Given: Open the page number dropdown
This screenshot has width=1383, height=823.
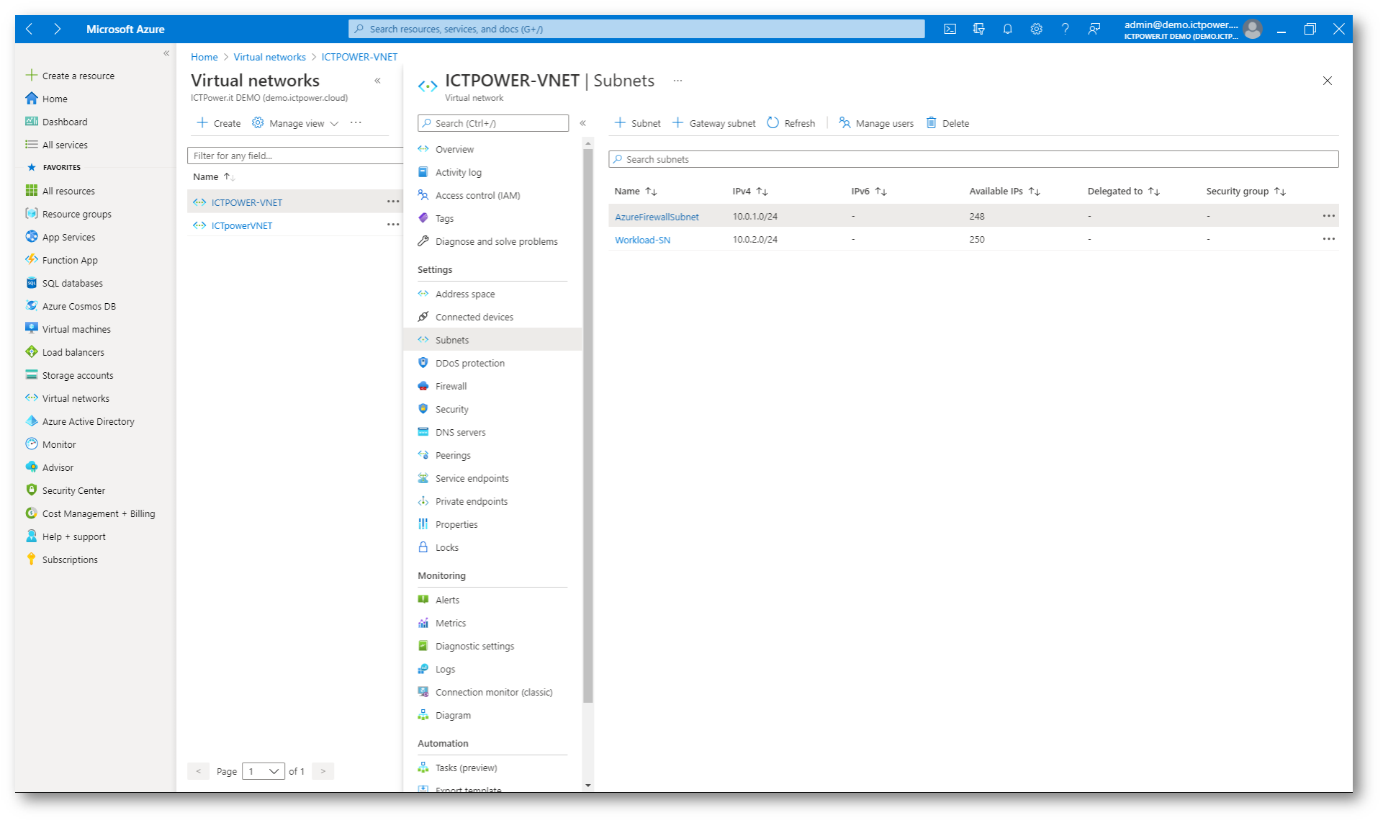Looking at the screenshot, I should (x=263, y=771).
